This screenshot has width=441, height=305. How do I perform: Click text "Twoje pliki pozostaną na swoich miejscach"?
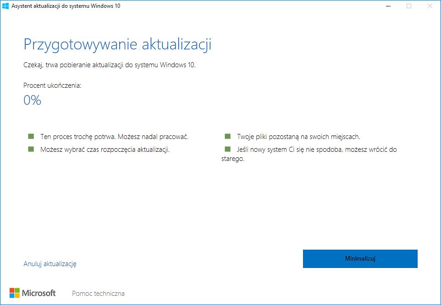(x=299, y=137)
